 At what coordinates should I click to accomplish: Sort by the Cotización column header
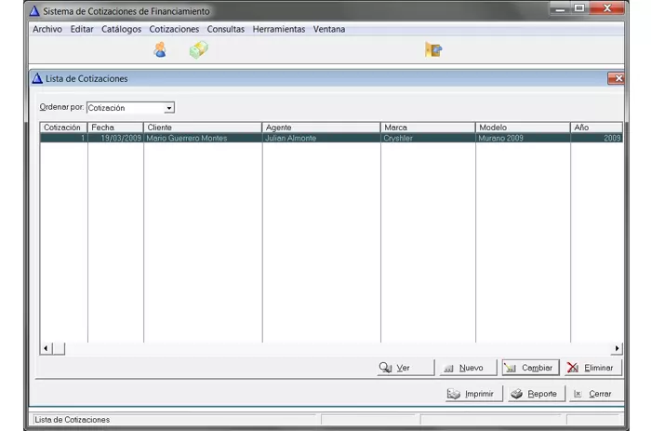(63, 128)
